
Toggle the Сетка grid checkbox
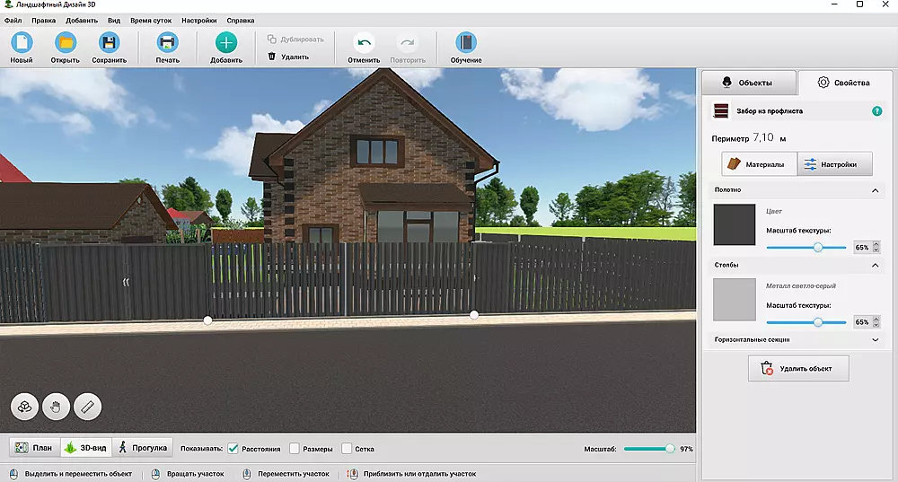(x=347, y=449)
